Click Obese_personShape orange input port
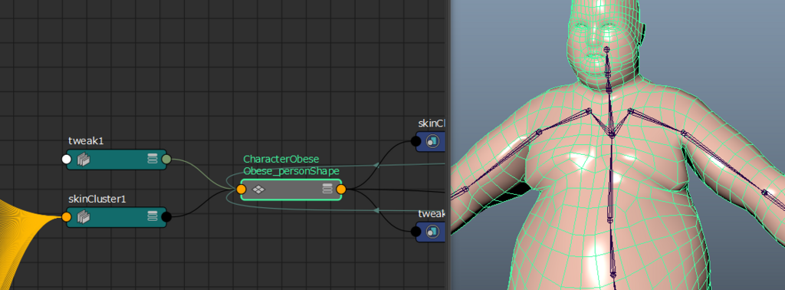 [x=241, y=189]
